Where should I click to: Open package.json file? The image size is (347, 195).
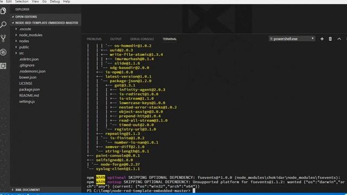tap(29, 89)
